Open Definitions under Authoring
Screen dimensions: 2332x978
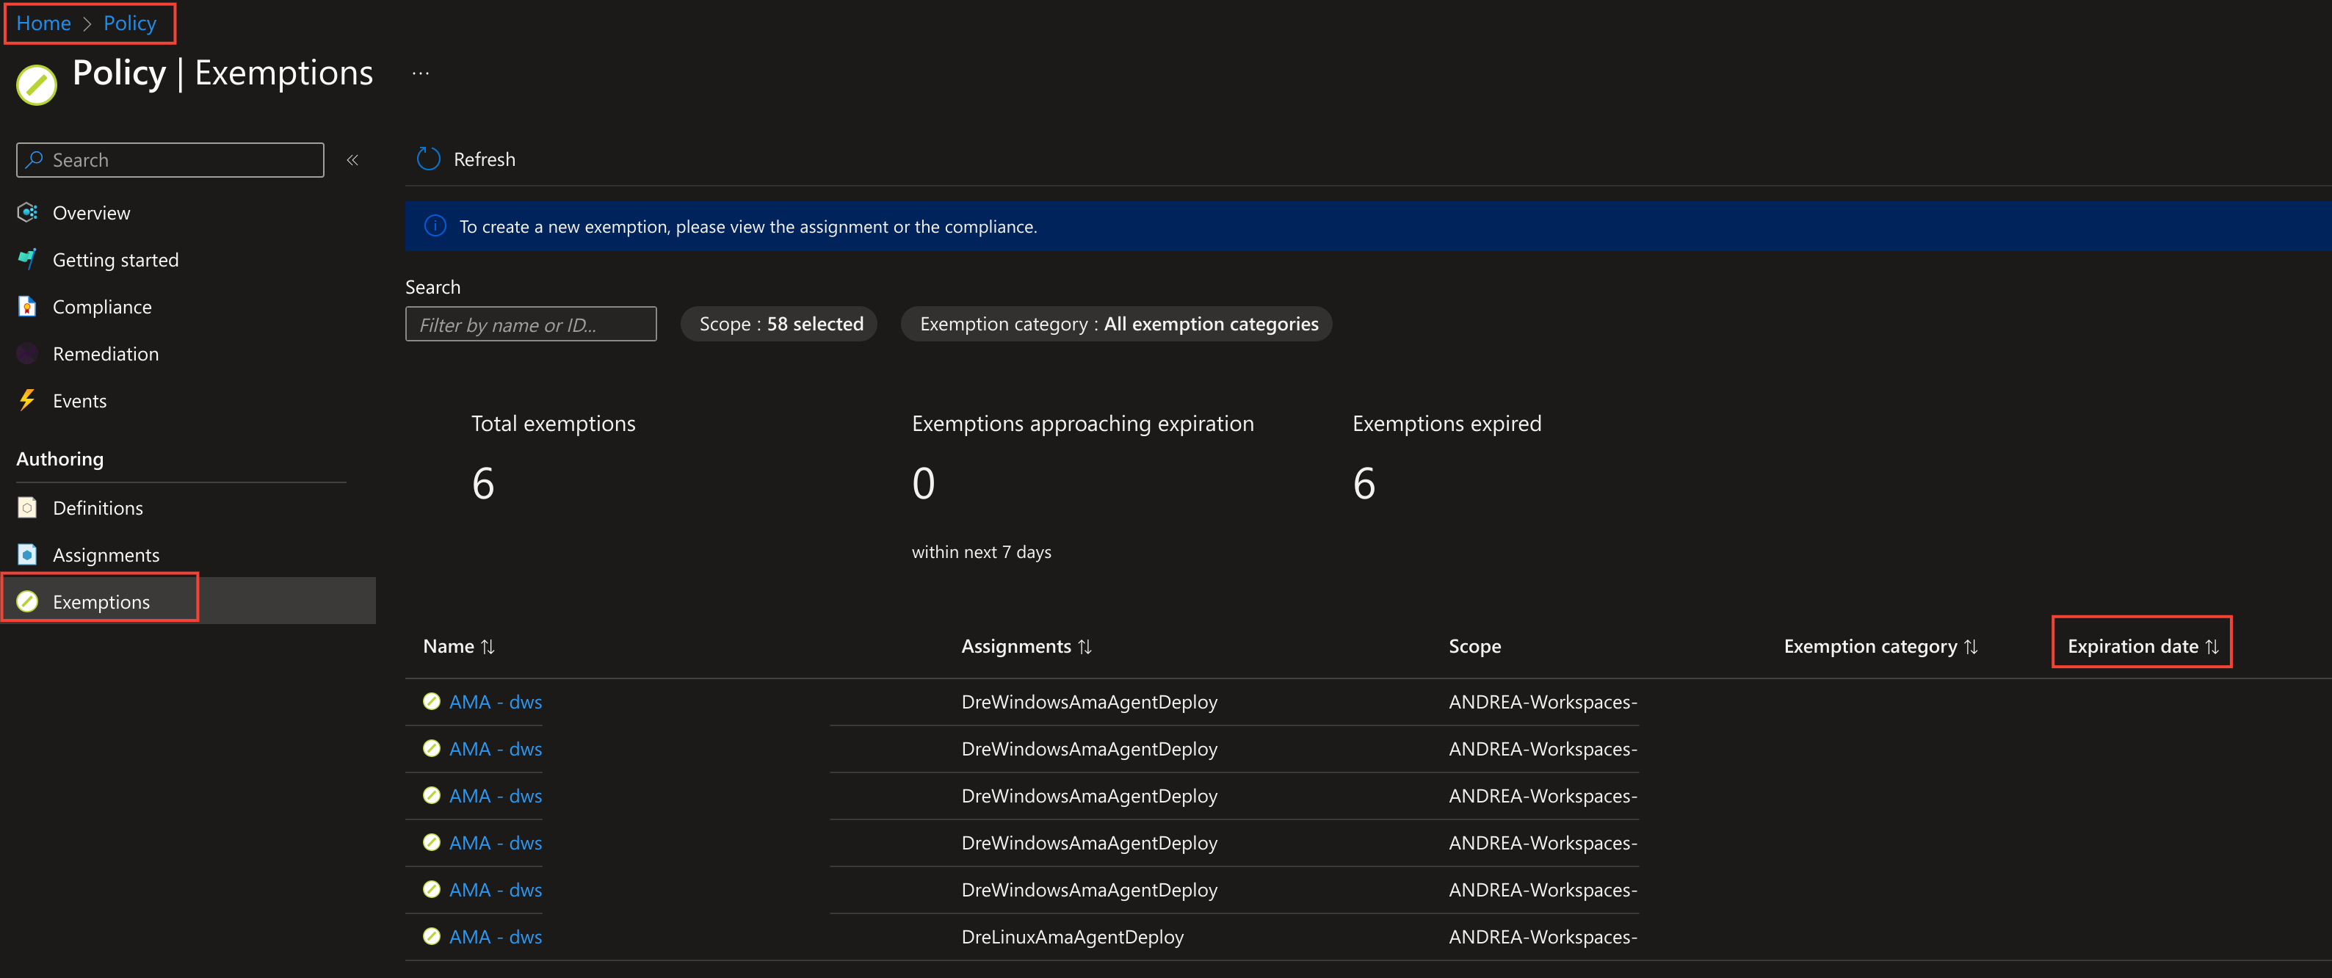coord(98,508)
